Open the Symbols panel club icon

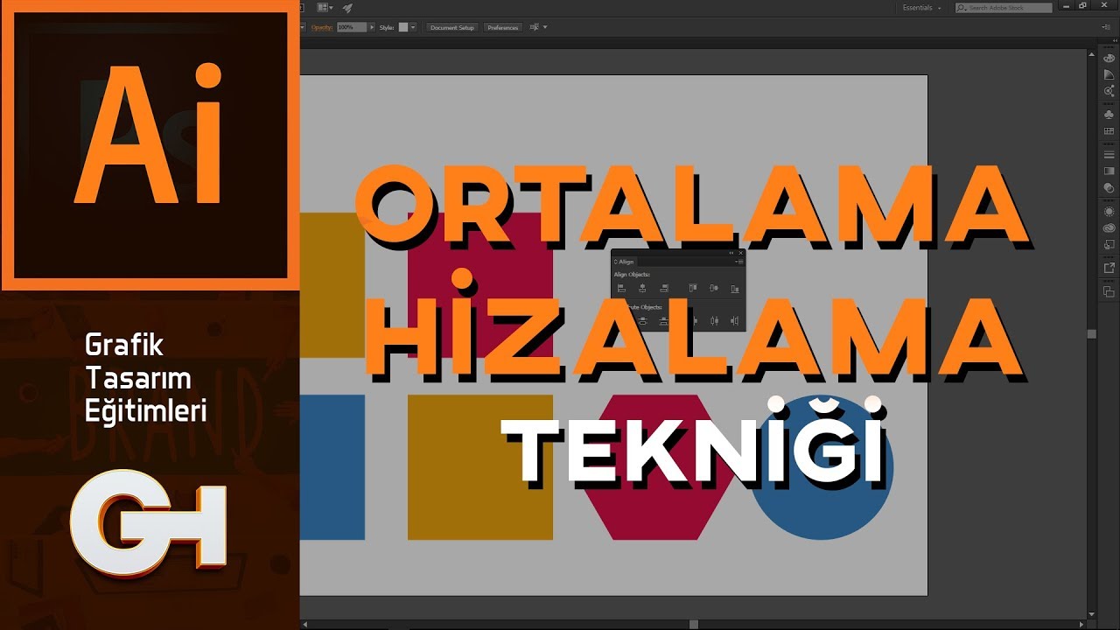point(1109,115)
